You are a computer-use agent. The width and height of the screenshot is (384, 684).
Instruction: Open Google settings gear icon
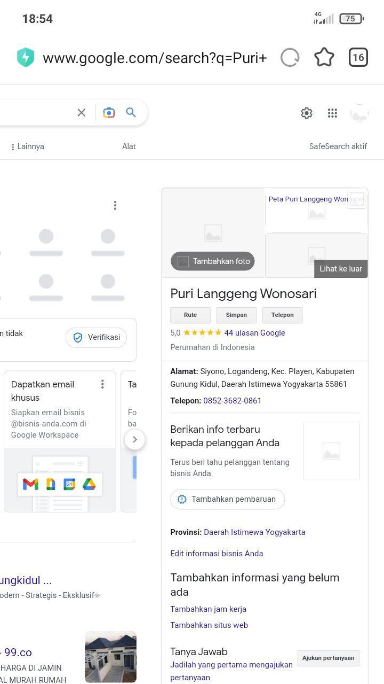(x=307, y=113)
